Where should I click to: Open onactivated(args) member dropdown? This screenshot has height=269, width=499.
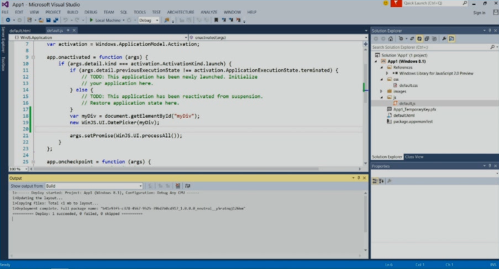click(278, 37)
